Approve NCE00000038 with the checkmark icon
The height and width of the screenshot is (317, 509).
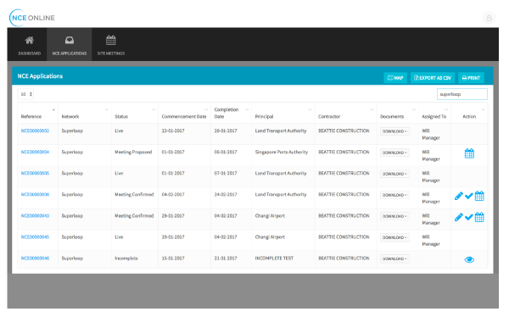click(469, 196)
